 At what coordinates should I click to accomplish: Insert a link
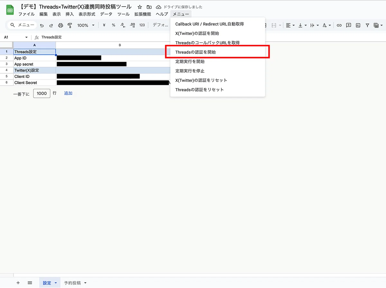coord(339,25)
